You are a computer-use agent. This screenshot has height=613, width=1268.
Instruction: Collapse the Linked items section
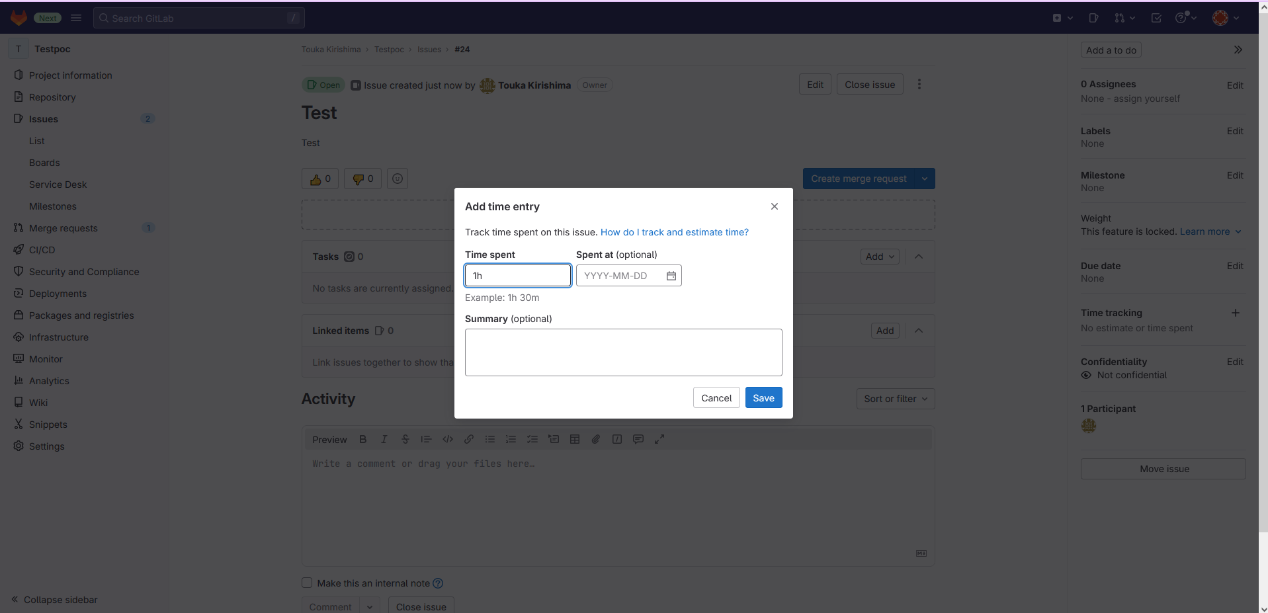point(919,331)
